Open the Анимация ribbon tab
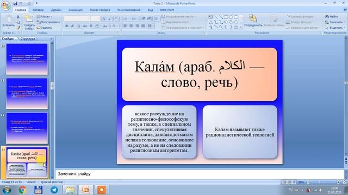 tap(76, 10)
